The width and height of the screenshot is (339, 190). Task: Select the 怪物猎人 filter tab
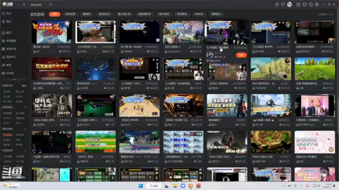point(216,14)
